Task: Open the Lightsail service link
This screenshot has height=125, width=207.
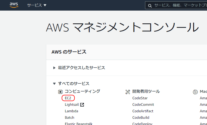Action: point(72,104)
